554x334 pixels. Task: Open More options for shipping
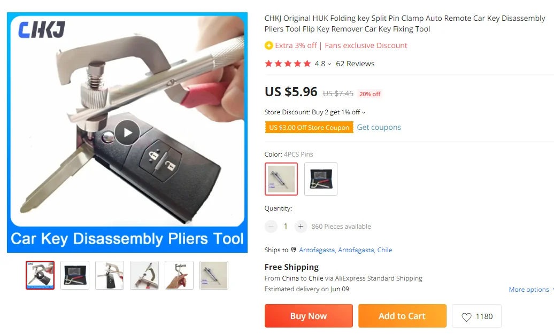[x=530, y=290]
